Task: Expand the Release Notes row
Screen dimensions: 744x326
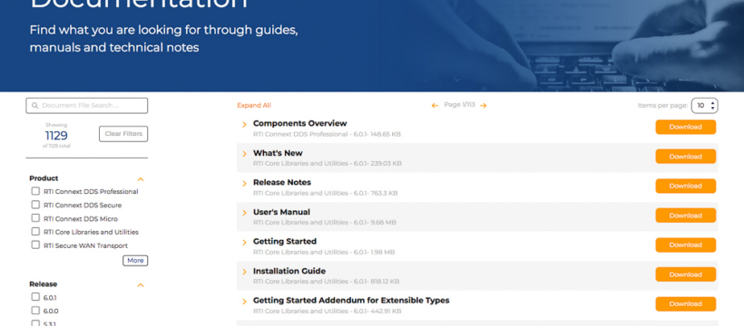Action: [x=244, y=183]
